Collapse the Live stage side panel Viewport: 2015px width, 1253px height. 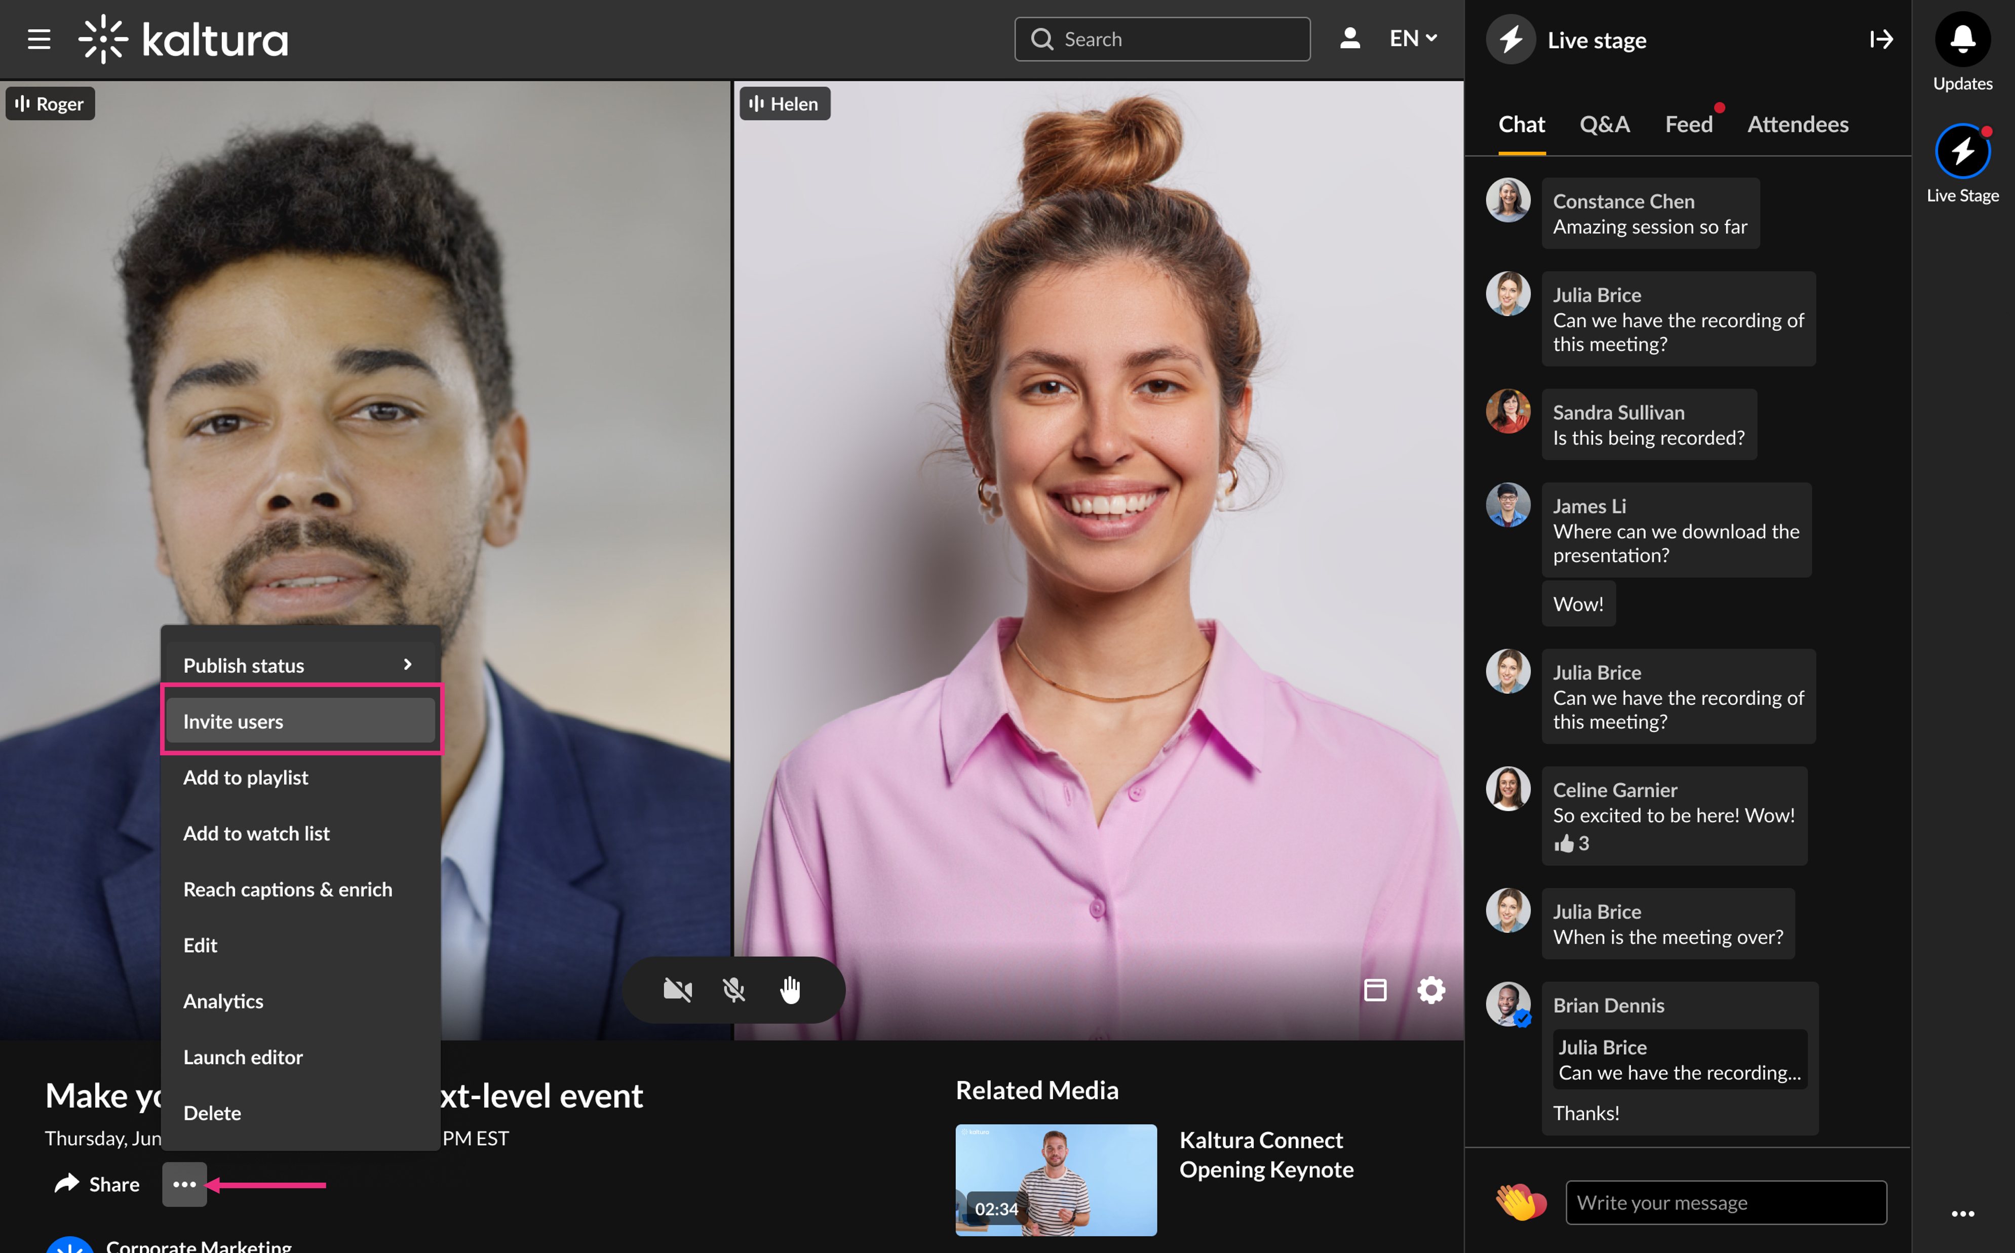click(x=1881, y=39)
